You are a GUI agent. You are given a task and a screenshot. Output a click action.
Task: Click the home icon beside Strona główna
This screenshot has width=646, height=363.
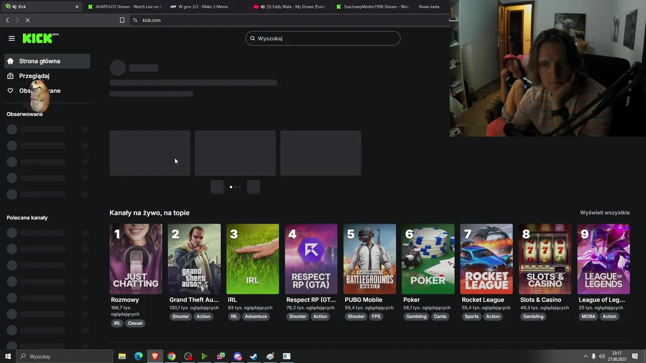pos(10,61)
